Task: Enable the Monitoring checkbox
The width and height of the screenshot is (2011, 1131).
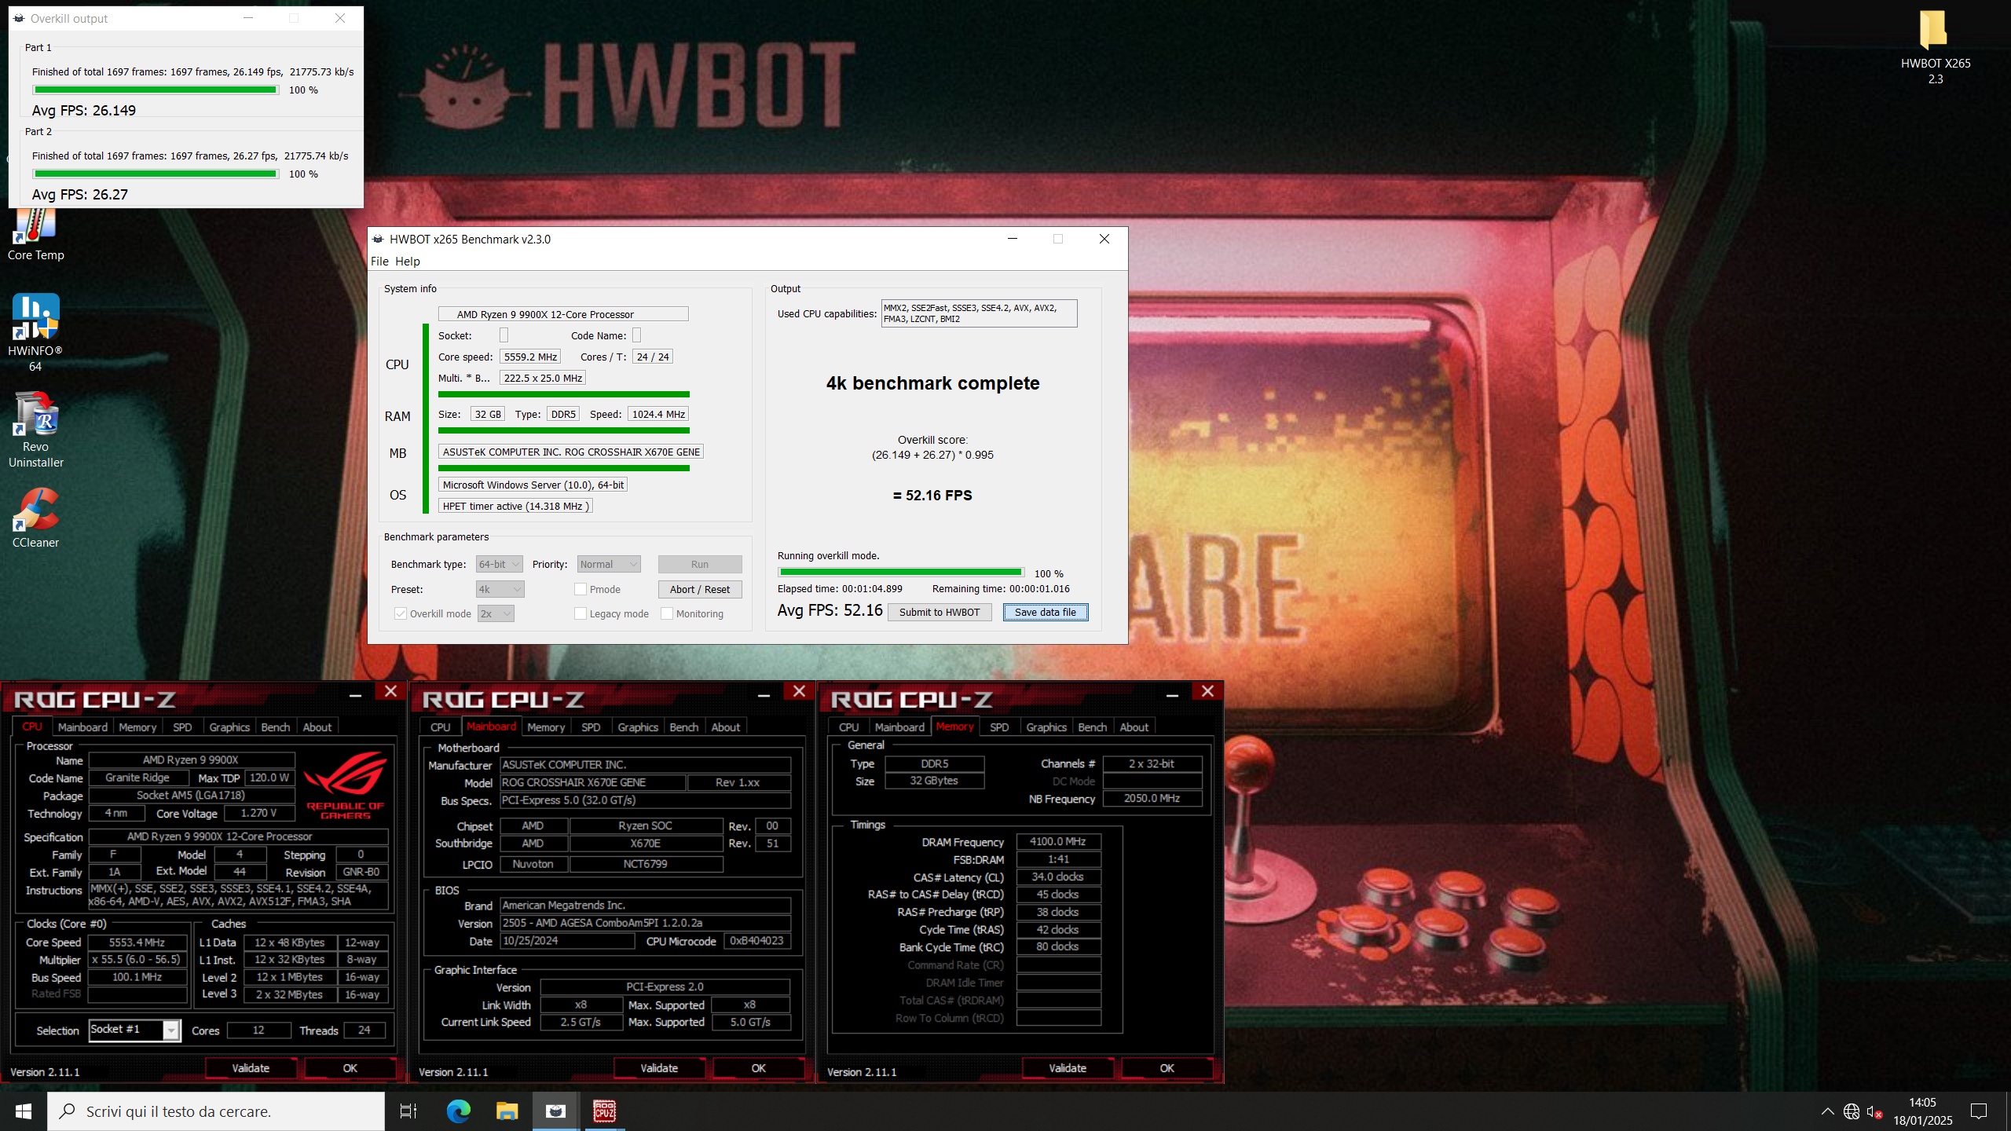Action: pyautogui.click(x=667, y=613)
